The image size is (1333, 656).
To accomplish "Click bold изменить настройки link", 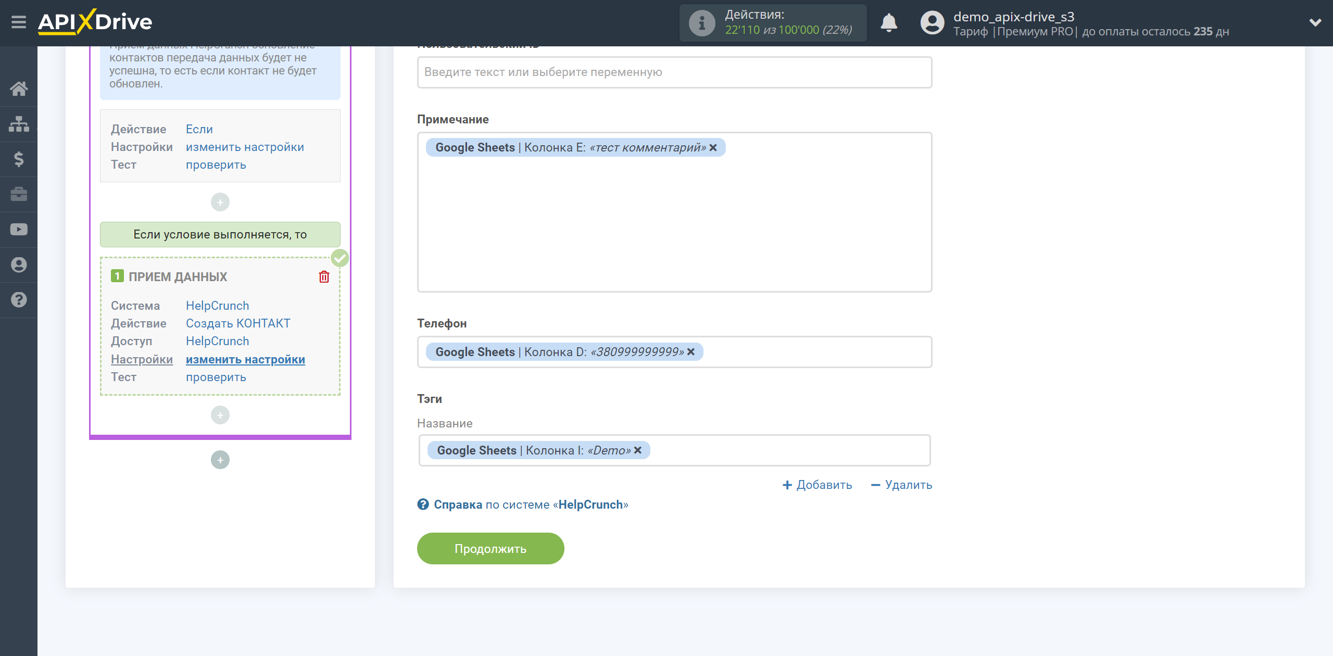I will click(x=245, y=359).
